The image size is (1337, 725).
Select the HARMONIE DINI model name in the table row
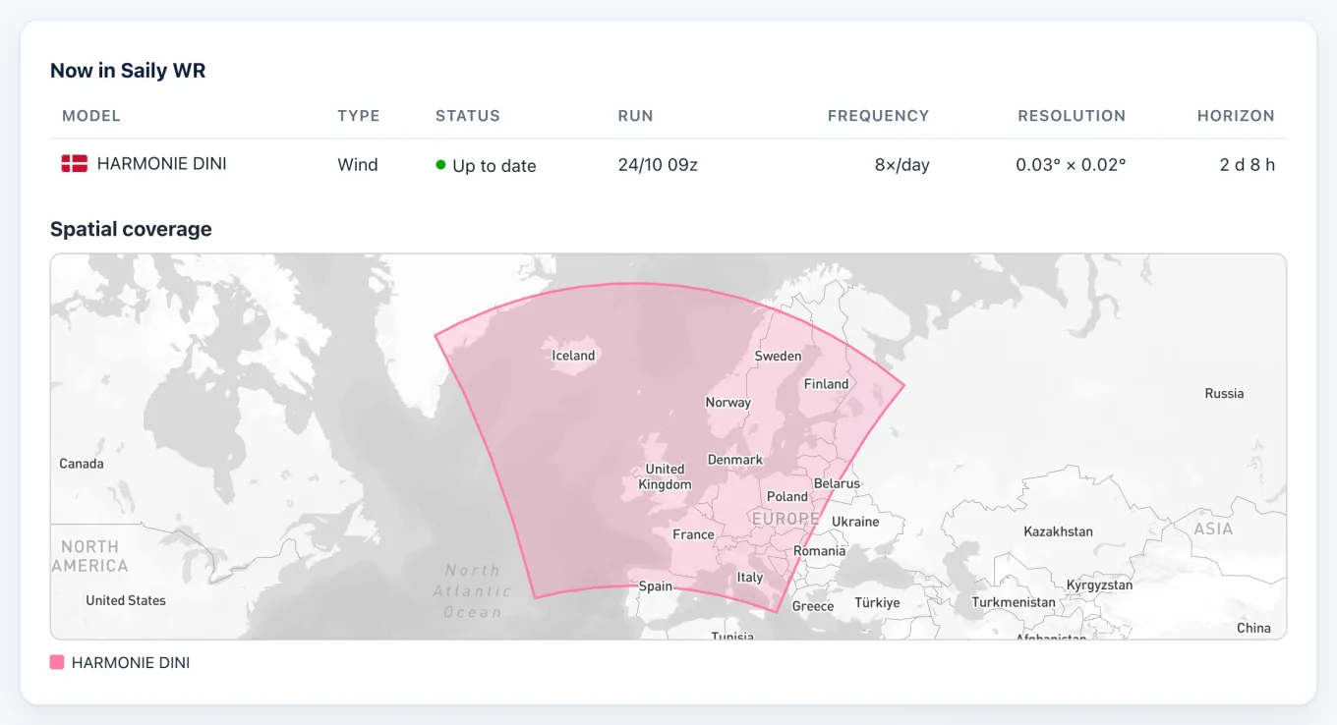pyautogui.click(x=162, y=164)
